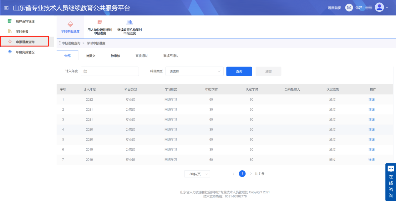
Task: Open the 科目类型 请选择 dropdown
Action: (194, 71)
